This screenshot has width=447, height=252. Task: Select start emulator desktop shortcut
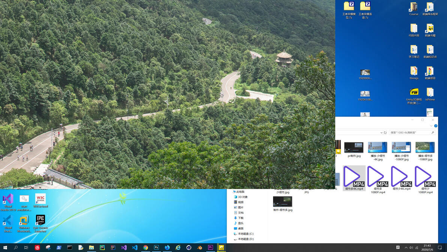tap(24, 203)
